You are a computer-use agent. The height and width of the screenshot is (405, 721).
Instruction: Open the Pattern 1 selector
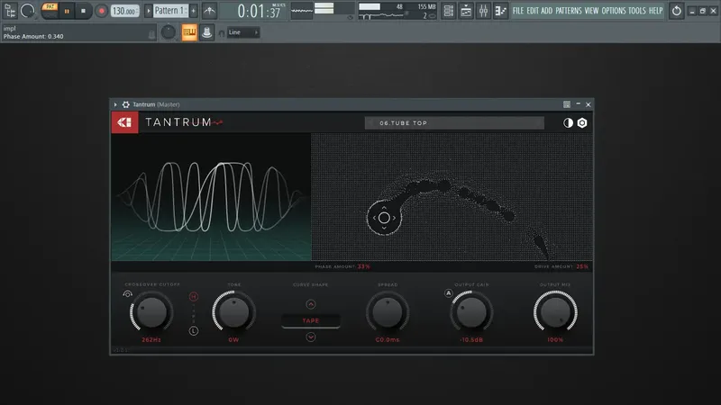(x=169, y=11)
